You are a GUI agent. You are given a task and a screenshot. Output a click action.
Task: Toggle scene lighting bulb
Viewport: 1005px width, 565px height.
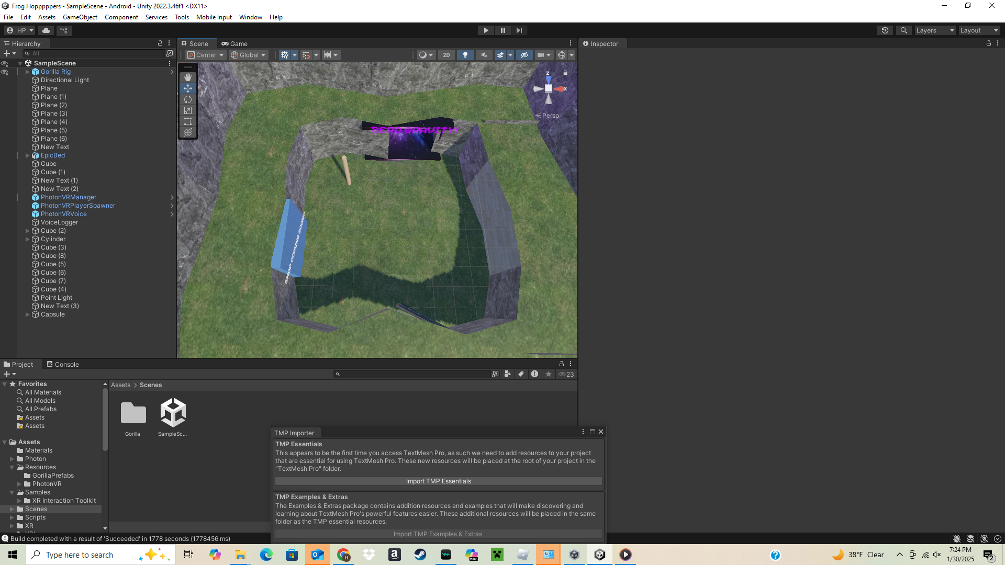click(x=465, y=55)
